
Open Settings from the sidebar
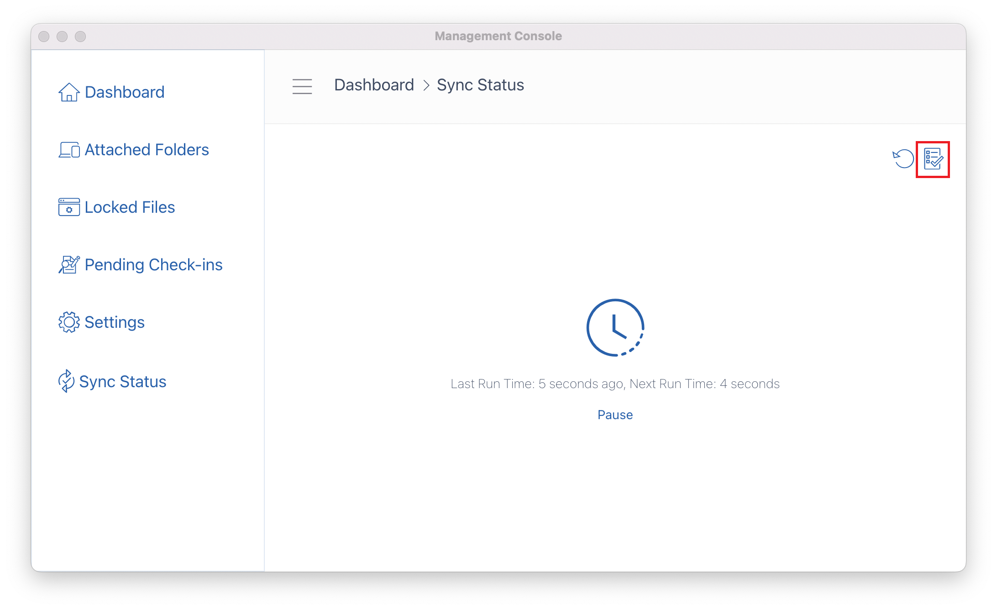pyautogui.click(x=115, y=322)
